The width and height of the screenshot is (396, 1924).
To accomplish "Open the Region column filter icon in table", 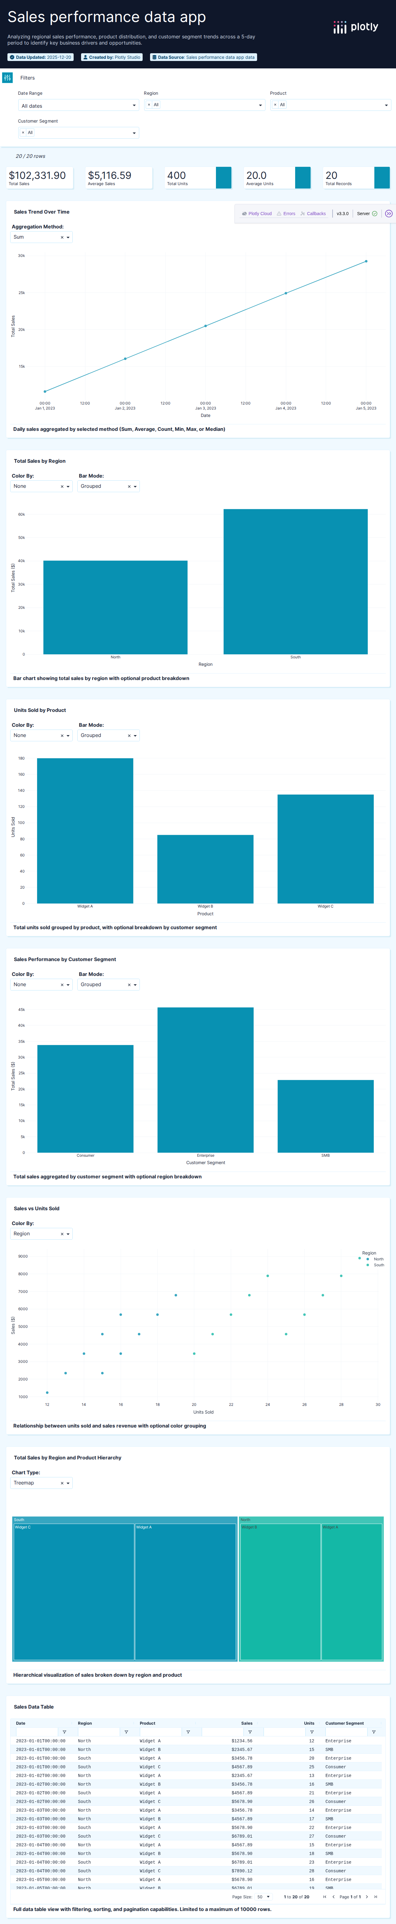I will pyautogui.click(x=126, y=1732).
